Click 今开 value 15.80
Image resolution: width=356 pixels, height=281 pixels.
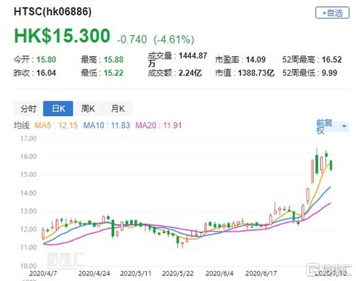click(46, 59)
